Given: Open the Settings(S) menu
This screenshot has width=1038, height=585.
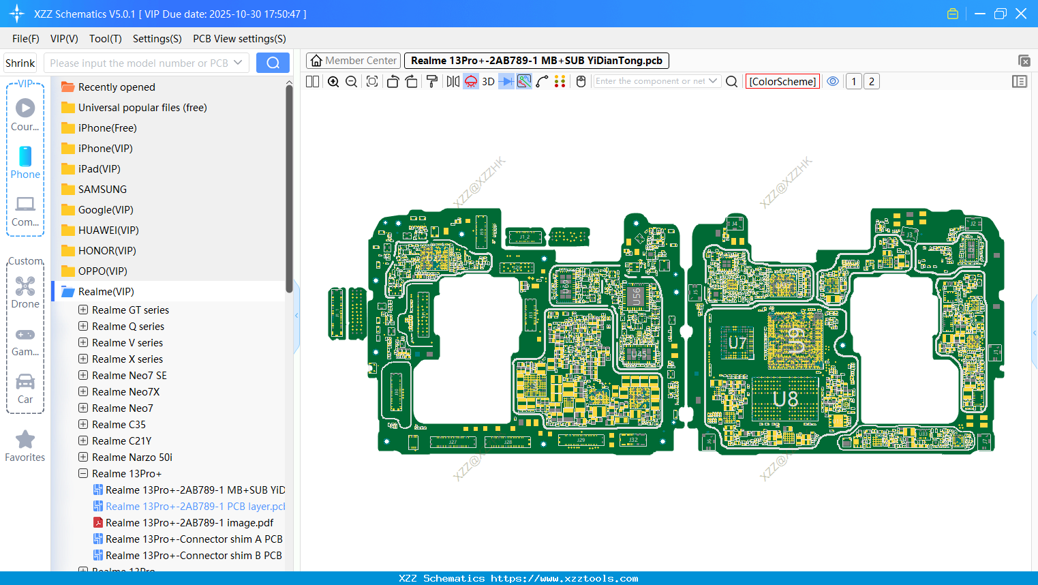Looking at the screenshot, I should [157, 39].
